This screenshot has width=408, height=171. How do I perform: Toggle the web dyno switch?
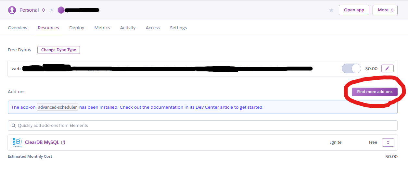click(x=351, y=68)
